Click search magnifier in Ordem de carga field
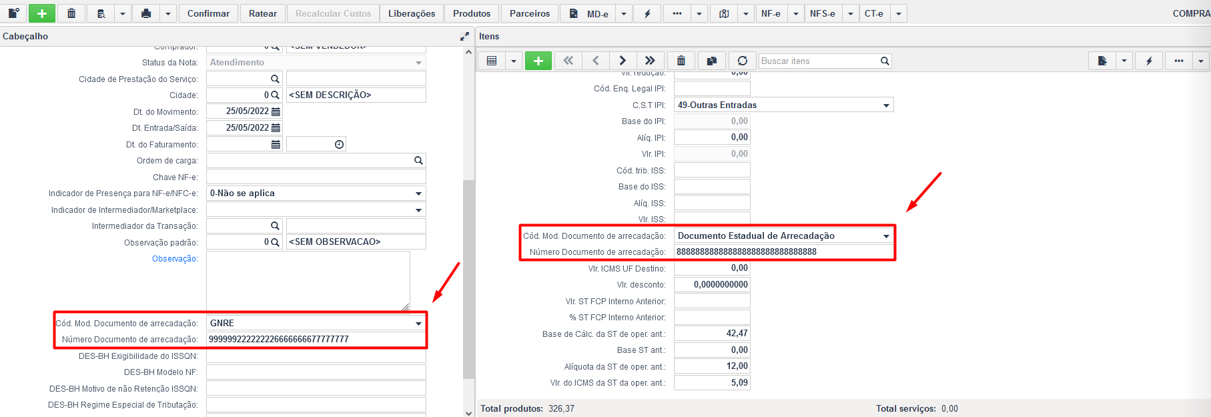1211x417 pixels. pos(418,161)
